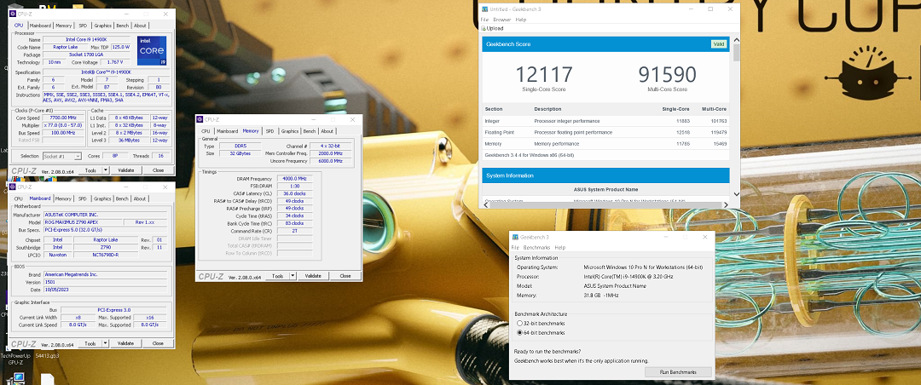Click Validate in CPU-Z Mainboard window
The image size is (921, 385).
[125, 343]
